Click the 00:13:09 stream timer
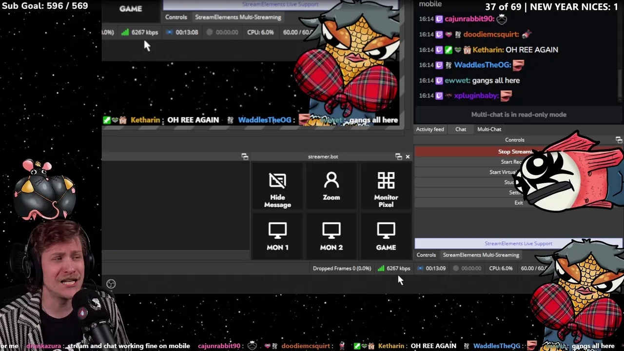 (x=435, y=268)
